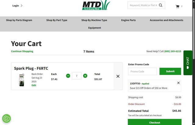Click Edit on the Spark Plug item
This screenshot has width=195, height=125.
tap(34, 85)
